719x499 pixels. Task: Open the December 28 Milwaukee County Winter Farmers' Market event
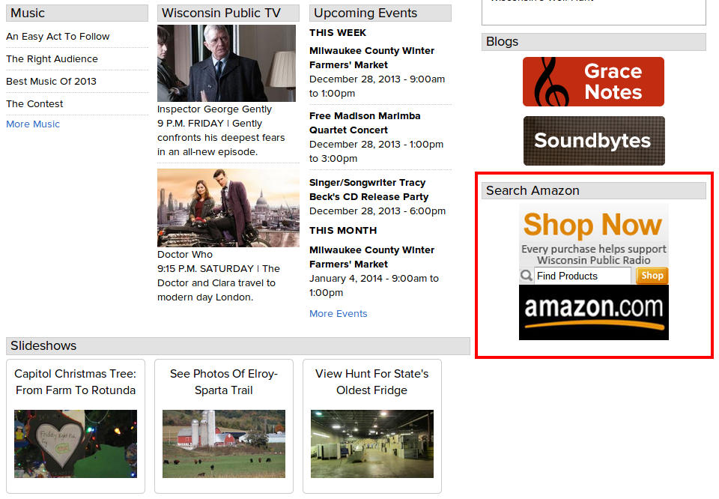pyautogui.click(x=372, y=58)
